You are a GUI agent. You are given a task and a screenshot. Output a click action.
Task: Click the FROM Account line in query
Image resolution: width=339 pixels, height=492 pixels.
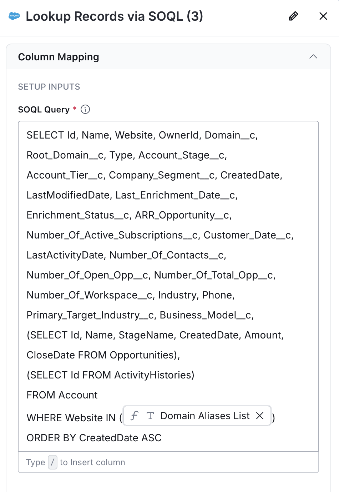[x=62, y=395]
